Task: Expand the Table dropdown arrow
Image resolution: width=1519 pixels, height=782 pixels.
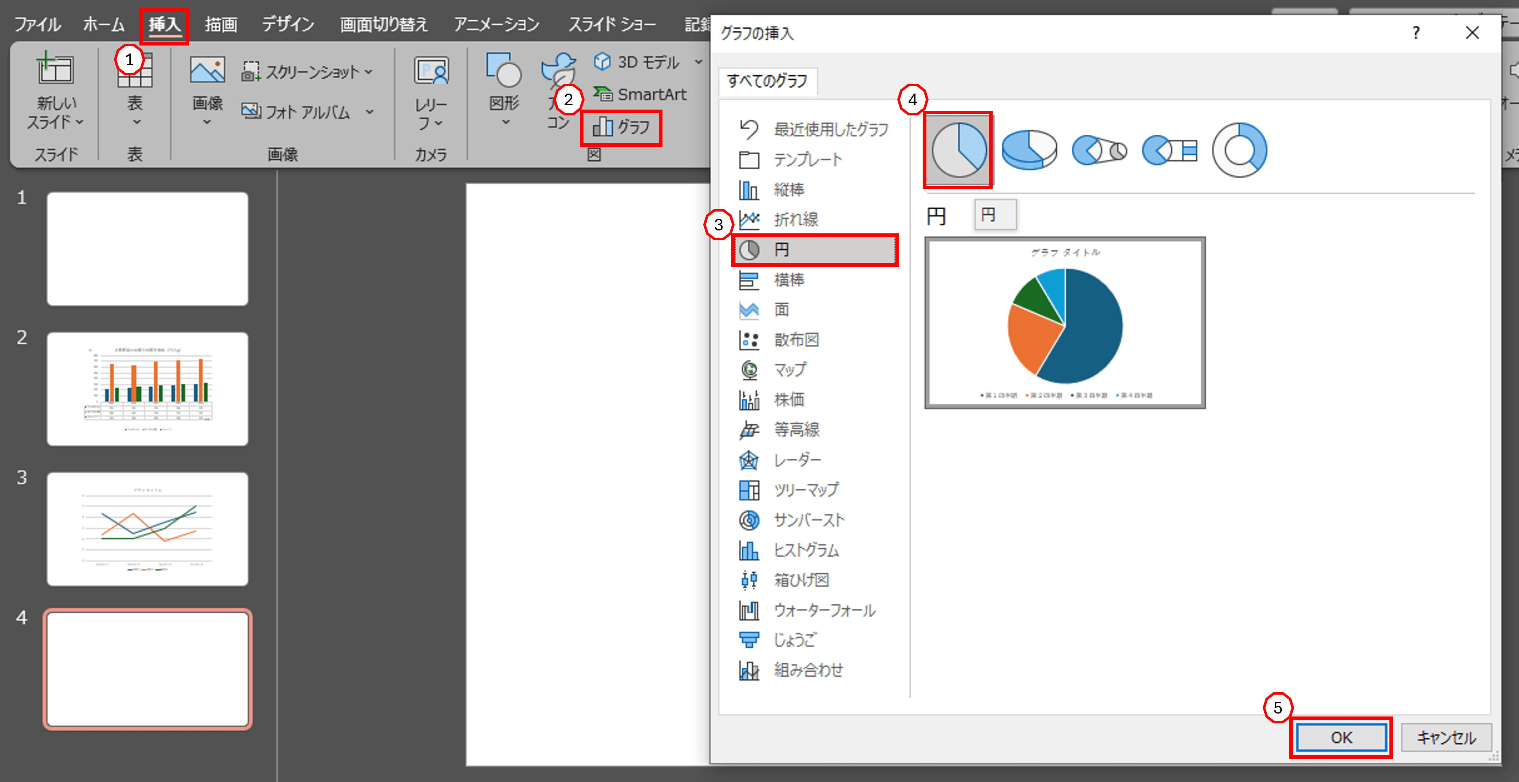Action: [x=137, y=122]
